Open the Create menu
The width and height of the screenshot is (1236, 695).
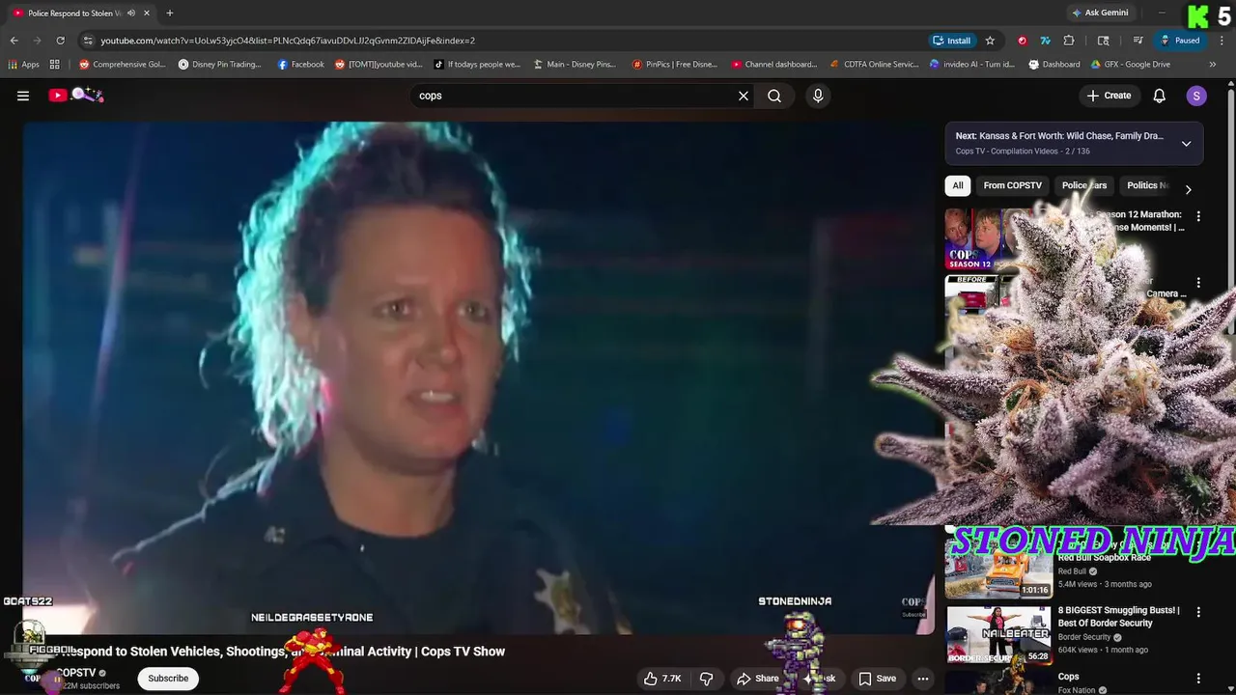pyautogui.click(x=1109, y=96)
